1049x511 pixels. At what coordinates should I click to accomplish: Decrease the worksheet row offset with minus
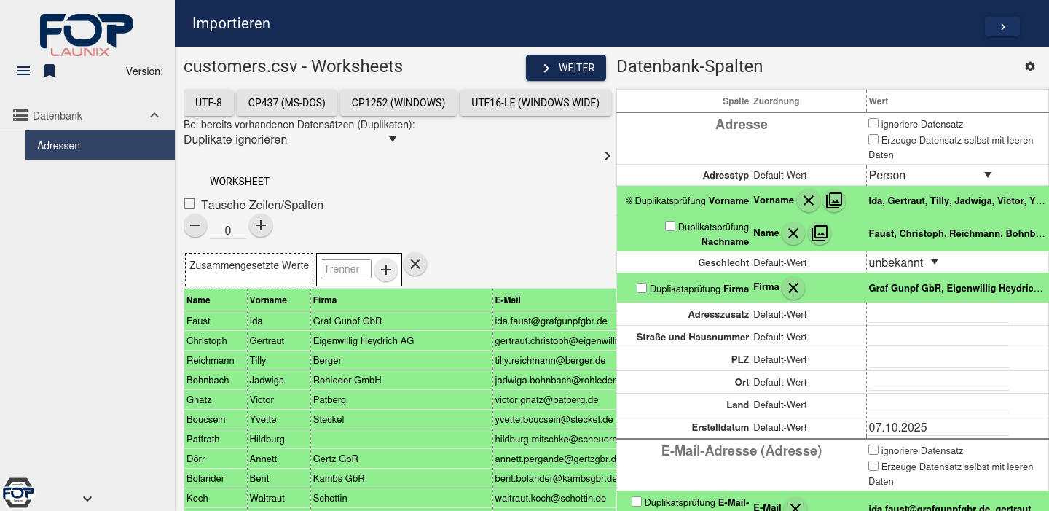click(195, 226)
